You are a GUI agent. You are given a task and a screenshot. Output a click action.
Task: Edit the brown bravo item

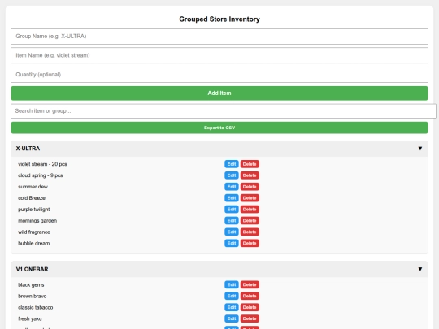231,296
